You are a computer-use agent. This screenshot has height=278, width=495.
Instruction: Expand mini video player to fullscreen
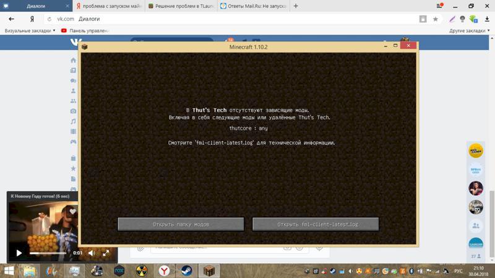click(106, 253)
